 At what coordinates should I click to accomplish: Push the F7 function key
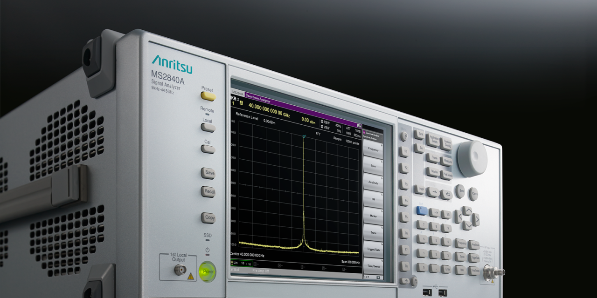(404, 250)
